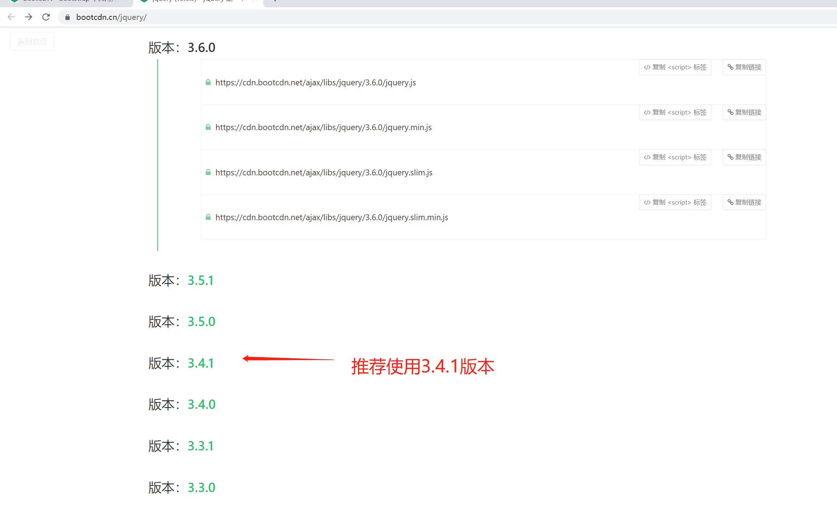This screenshot has width=837, height=513.
Task: Click browser back arrow icon
Action: (11, 17)
